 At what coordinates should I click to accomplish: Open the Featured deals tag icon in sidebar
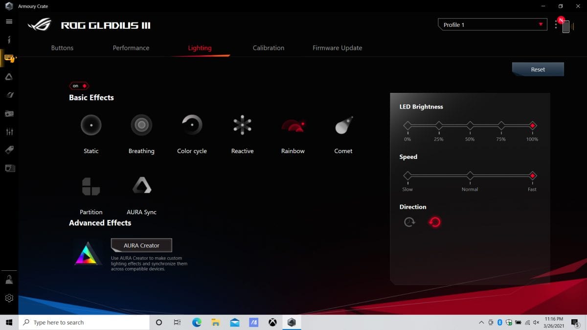(x=9, y=150)
